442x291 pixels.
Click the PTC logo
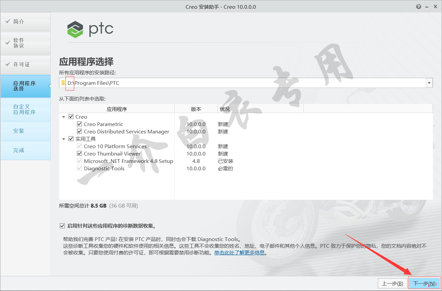click(x=90, y=30)
